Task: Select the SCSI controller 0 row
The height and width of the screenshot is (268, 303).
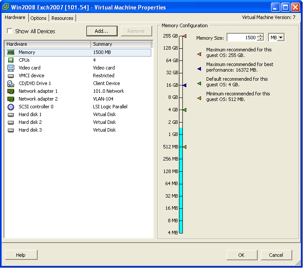Action: tap(78, 107)
